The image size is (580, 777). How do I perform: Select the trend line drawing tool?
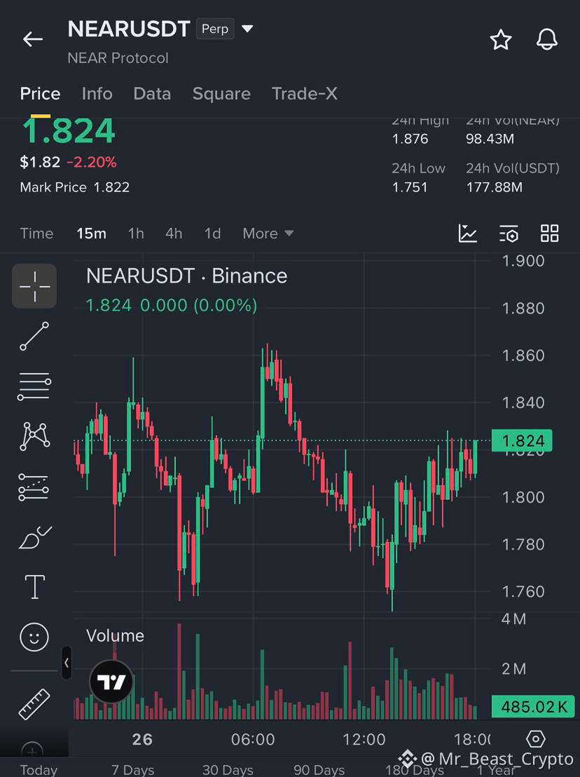pos(34,337)
